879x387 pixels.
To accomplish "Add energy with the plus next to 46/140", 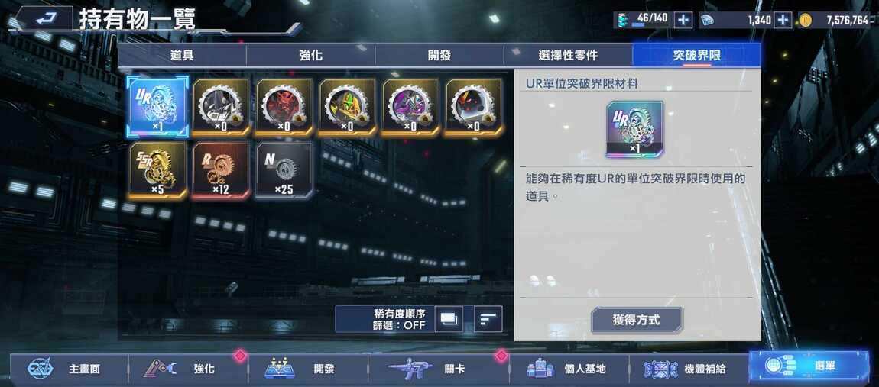I will tap(683, 20).
